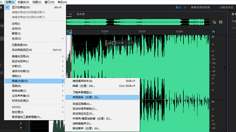Click the HUD volume knob
Image resolution: width=236 pixels, height=132 pixels.
pos(114,43)
